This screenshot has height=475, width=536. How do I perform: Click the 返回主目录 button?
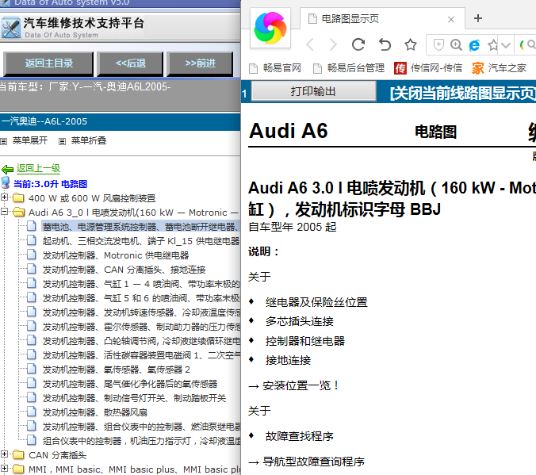48,63
